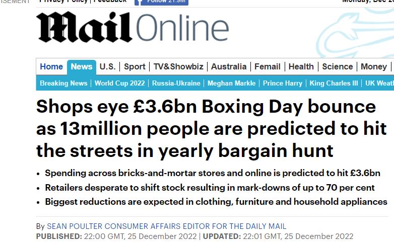394x243 pixels.
Task: Open the Meghan Markle topic link
Action: 232,83
